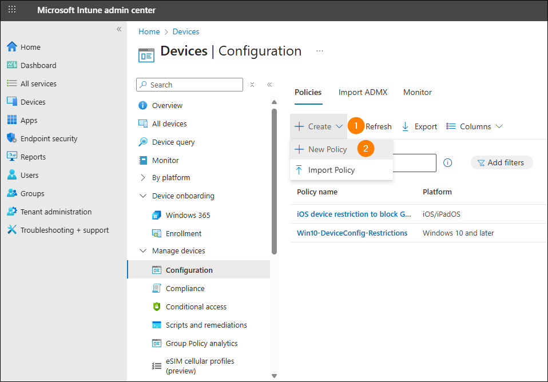Open Tenant administration from left navigation
The width and height of the screenshot is (548, 382).
click(x=55, y=212)
